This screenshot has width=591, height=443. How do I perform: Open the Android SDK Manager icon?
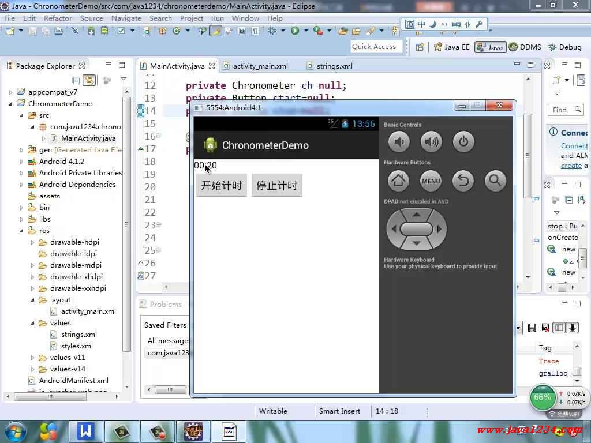pyautogui.click(x=91, y=31)
